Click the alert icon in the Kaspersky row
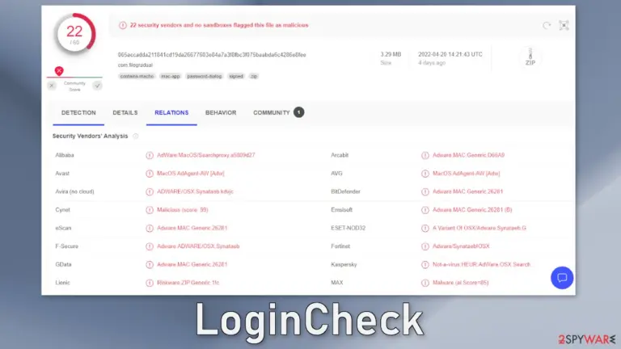The width and height of the screenshot is (621, 349). click(x=425, y=265)
